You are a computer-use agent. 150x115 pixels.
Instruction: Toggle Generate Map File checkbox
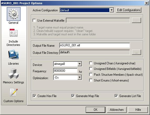(73, 96)
